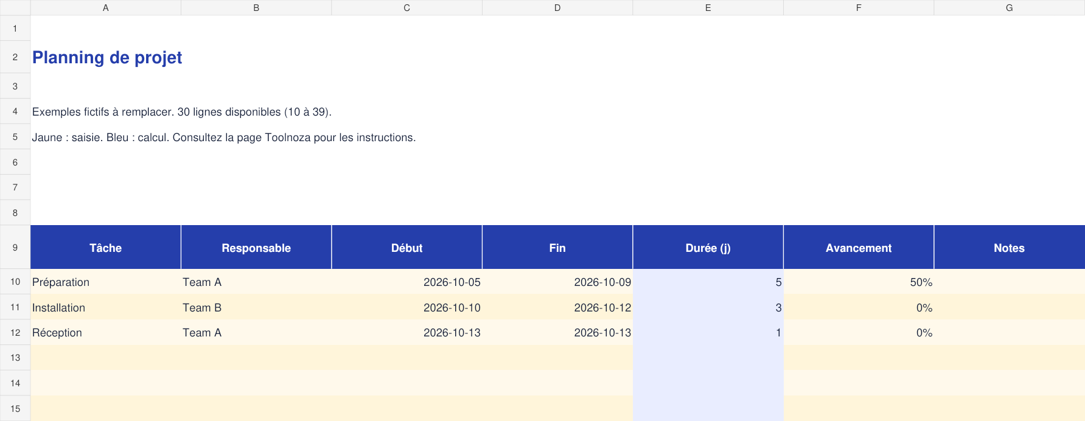Click the Fin header cell
The height and width of the screenshot is (421, 1085).
(557, 248)
